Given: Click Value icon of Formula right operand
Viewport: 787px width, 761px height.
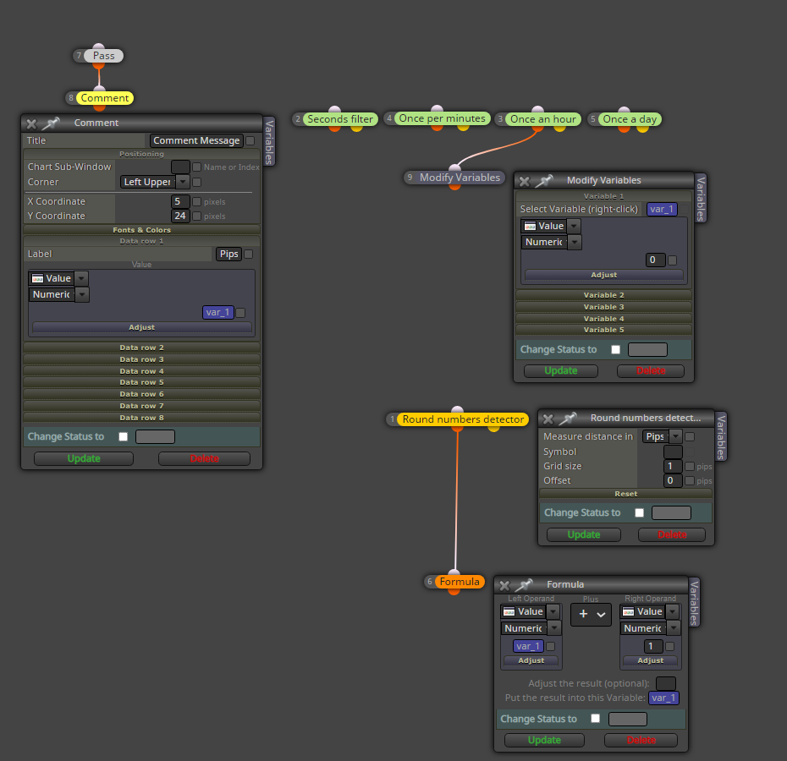Looking at the screenshot, I should [629, 612].
